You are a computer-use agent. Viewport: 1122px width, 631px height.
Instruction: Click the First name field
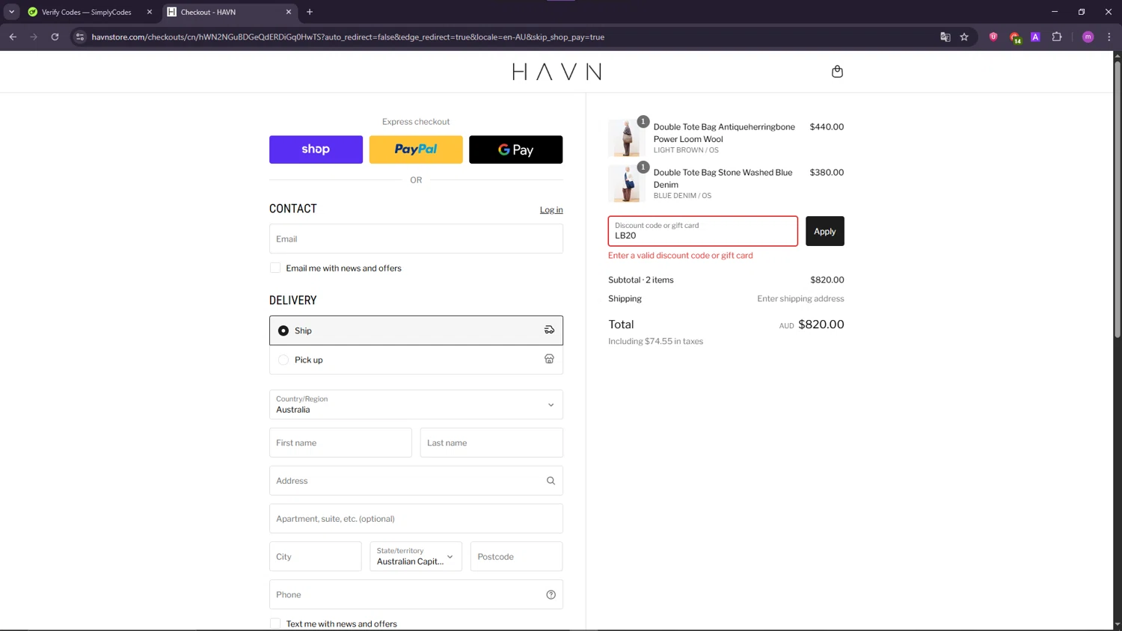(x=340, y=443)
